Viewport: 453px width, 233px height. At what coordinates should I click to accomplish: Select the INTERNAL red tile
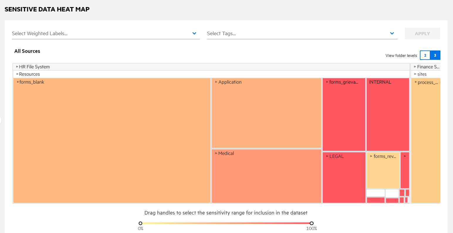[x=388, y=114]
